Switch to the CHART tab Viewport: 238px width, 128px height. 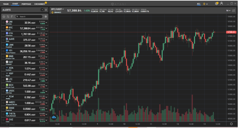15,4
